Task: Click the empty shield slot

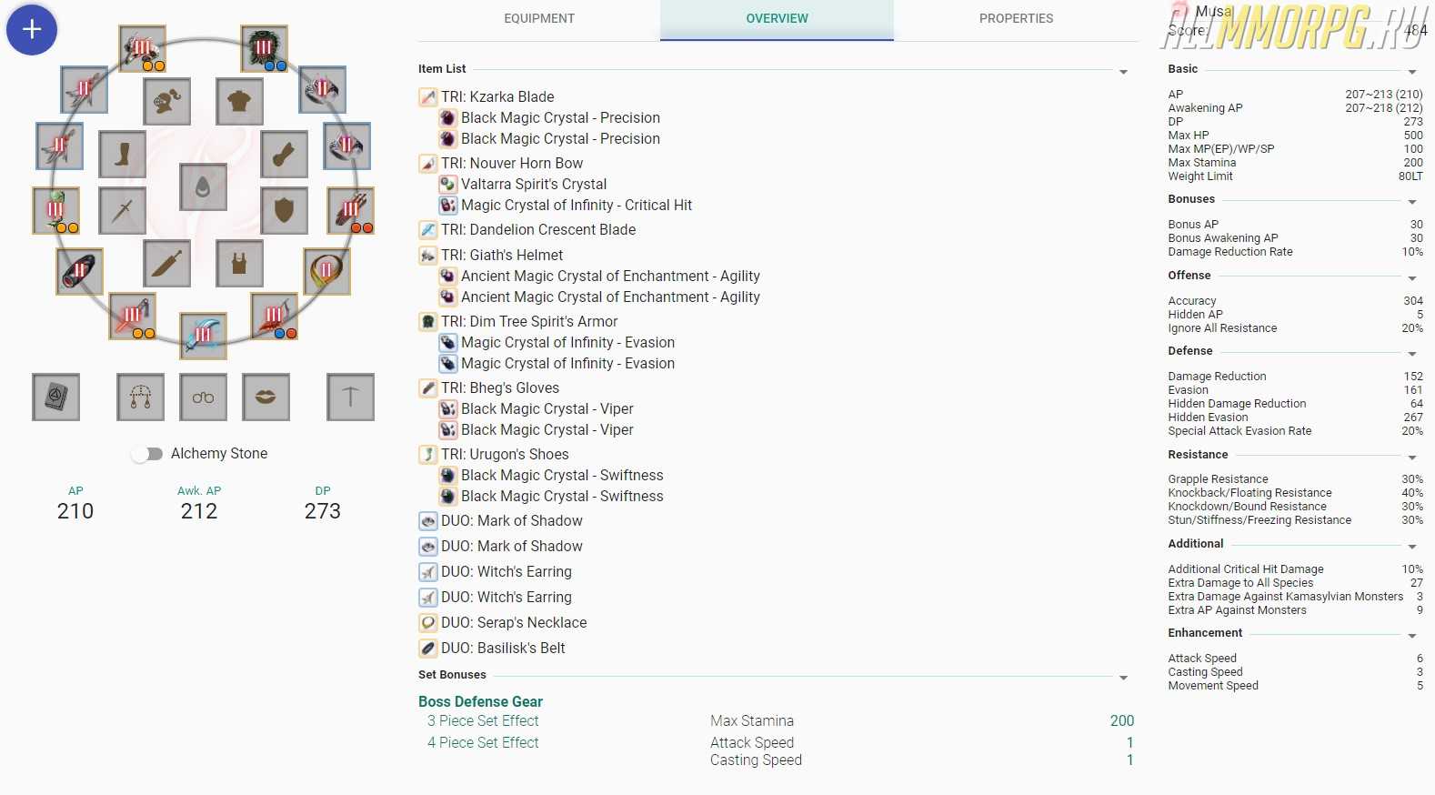Action: click(x=284, y=211)
